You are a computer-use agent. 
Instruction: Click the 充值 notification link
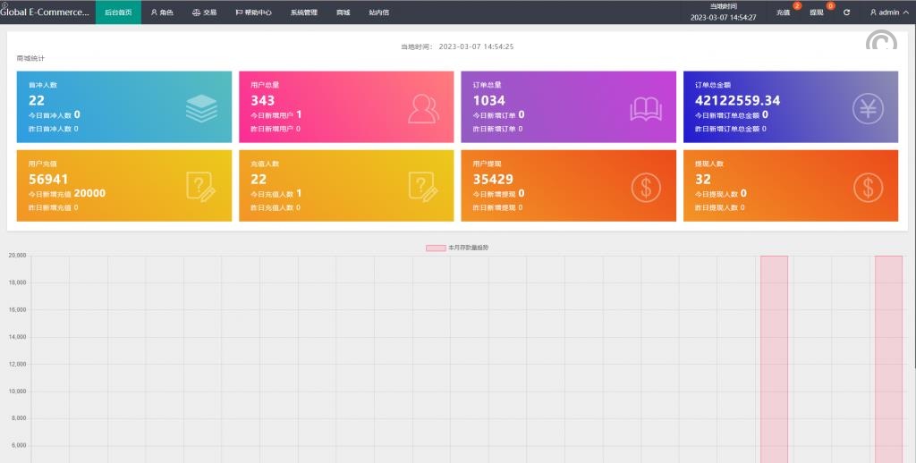[x=783, y=13]
